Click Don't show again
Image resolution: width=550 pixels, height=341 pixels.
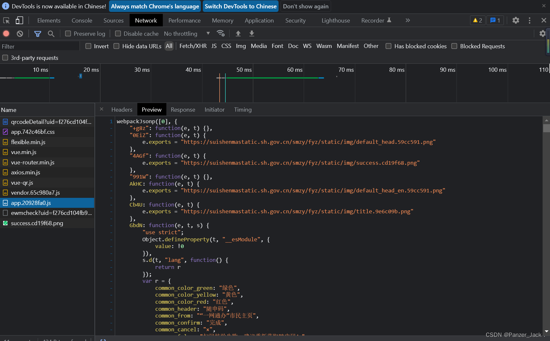(x=306, y=6)
